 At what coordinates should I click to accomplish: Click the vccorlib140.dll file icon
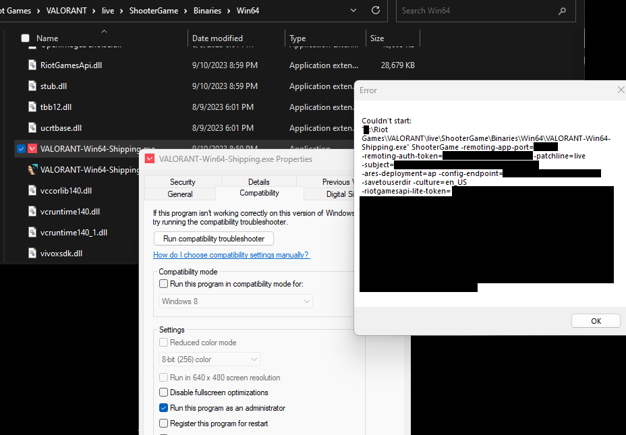(x=32, y=190)
